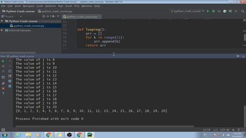Close the Run tab with the red X

(3, 89)
